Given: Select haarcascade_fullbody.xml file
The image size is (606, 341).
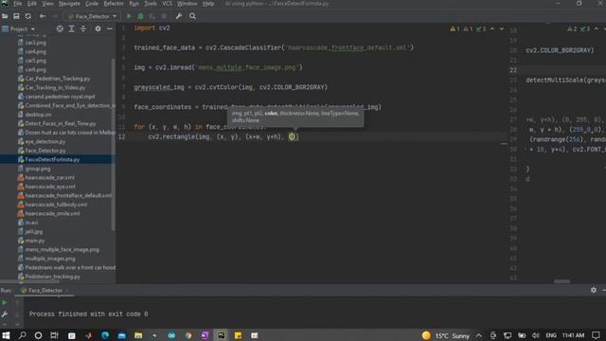Looking at the screenshot, I should pyautogui.click(x=56, y=205).
